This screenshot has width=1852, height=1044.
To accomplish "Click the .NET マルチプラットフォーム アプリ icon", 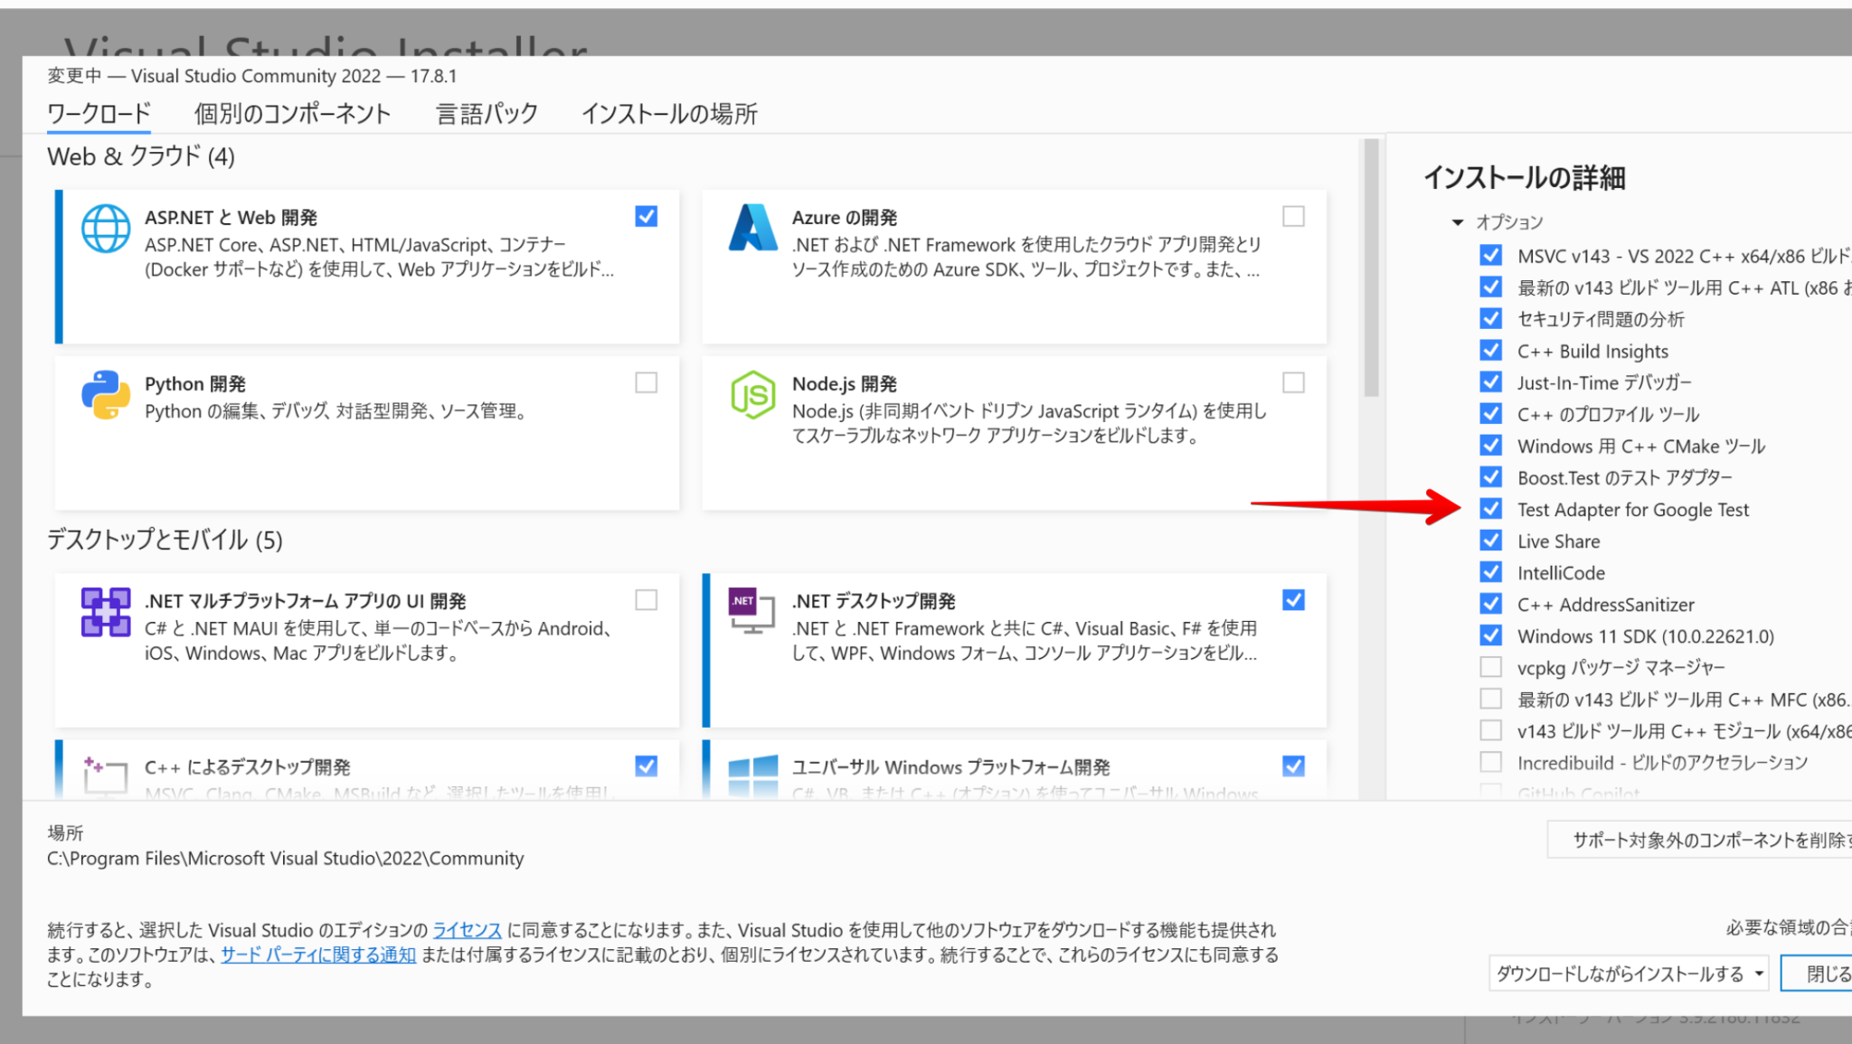I will (x=105, y=612).
